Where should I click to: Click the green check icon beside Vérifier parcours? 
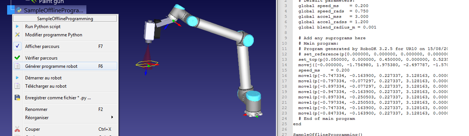point(17,58)
